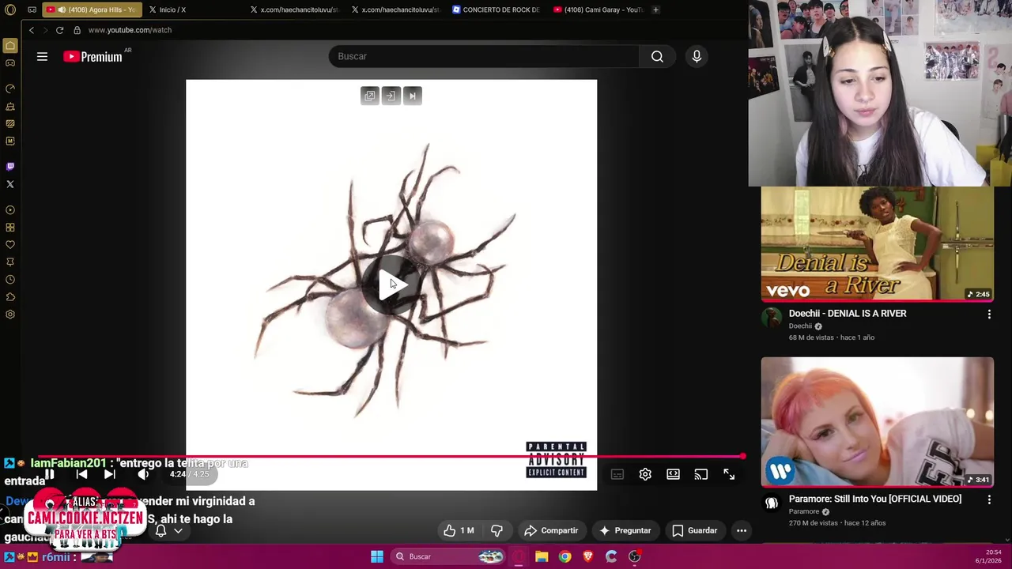Click the overlay skip-next icon above the video
This screenshot has height=569, width=1012.
(x=412, y=96)
